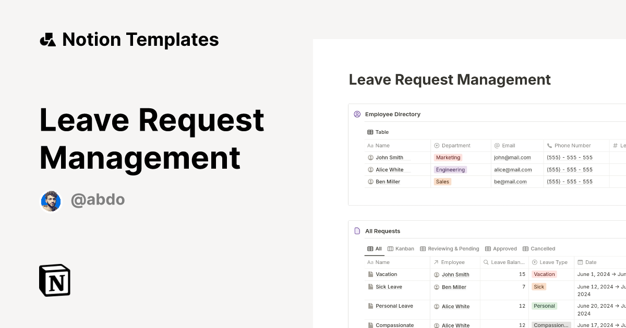This screenshot has width=626, height=328.
Task: Click the @abdo avatar thumbnail
Action: (x=51, y=201)
